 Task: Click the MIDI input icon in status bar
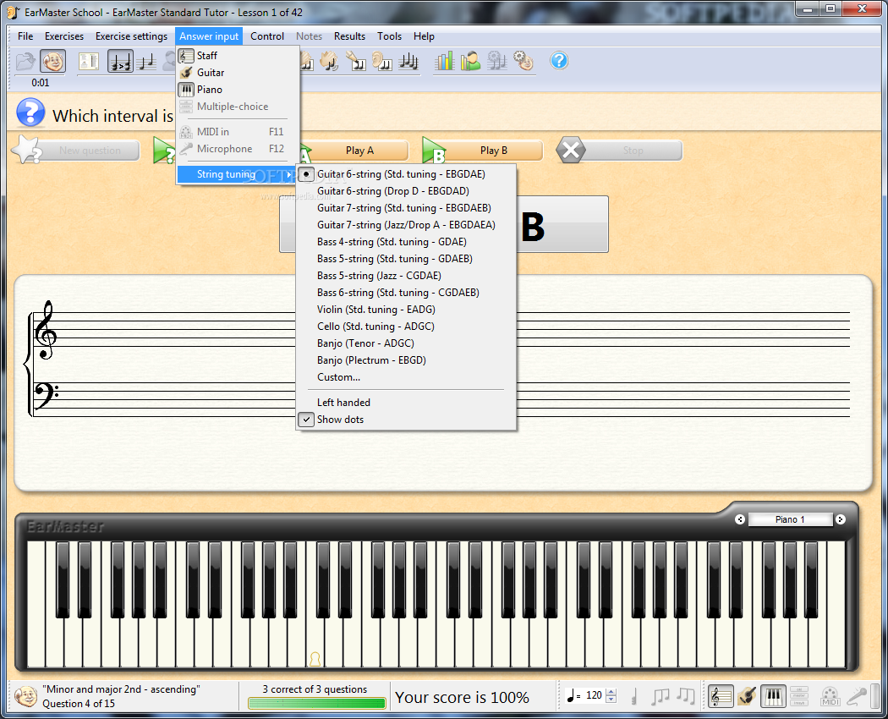(x=830, y=696)
